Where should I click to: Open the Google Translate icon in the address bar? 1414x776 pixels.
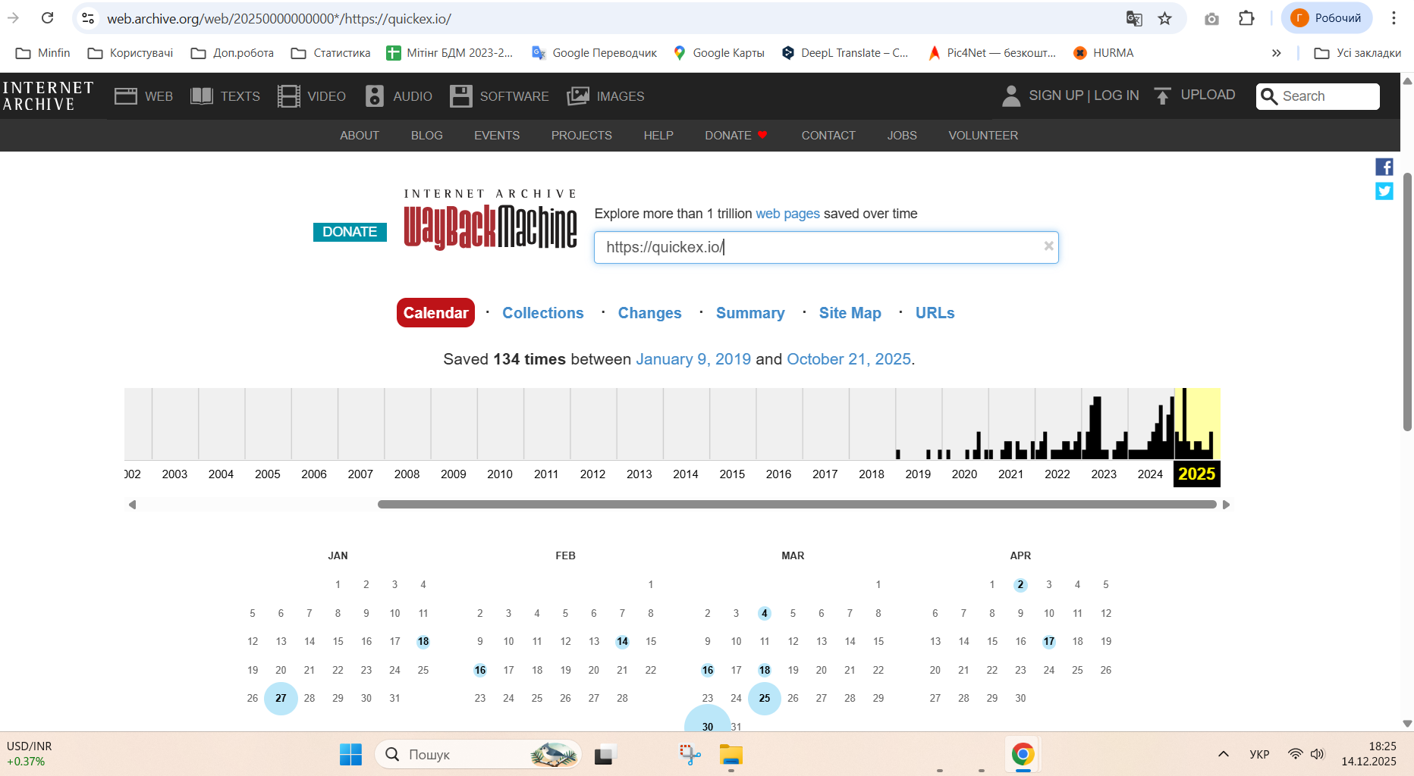(x=1134, y=19)
